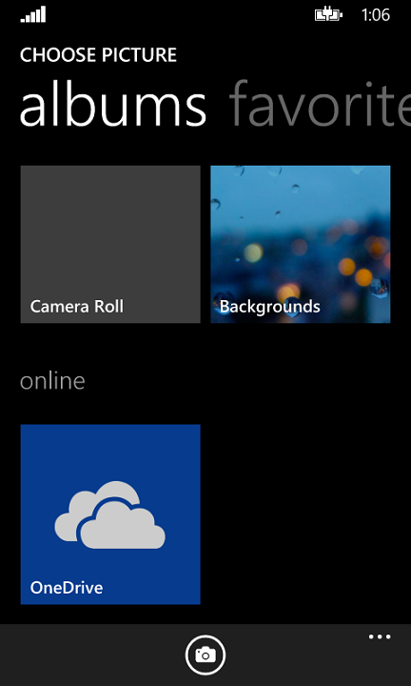Select the blue OneDrive online tile
The height and width of the screenshot is (686, 411).
(x=110, y=514)
